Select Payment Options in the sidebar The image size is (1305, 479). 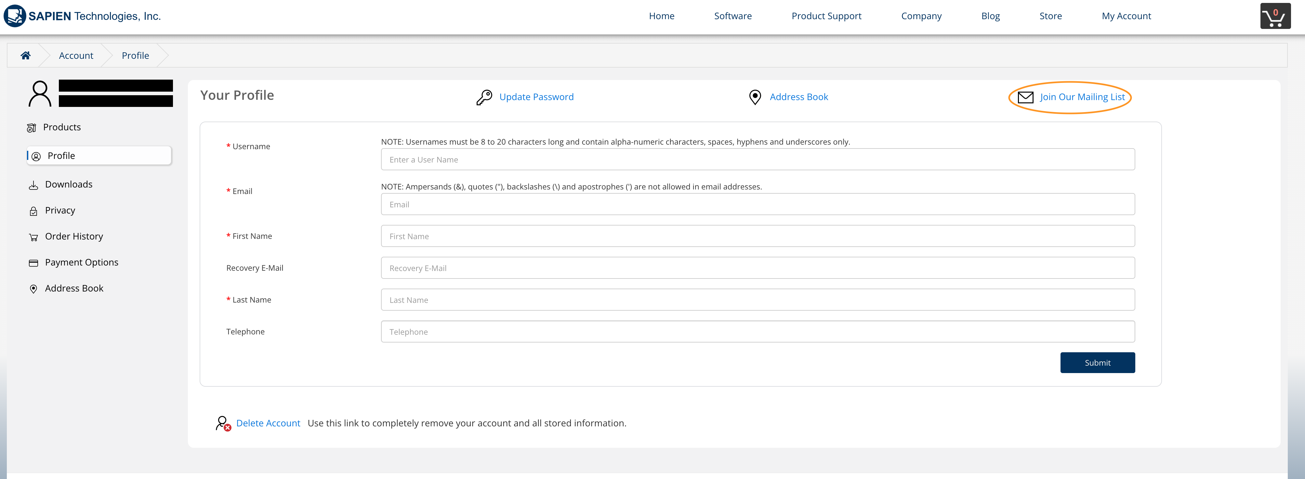click(82, 262)
